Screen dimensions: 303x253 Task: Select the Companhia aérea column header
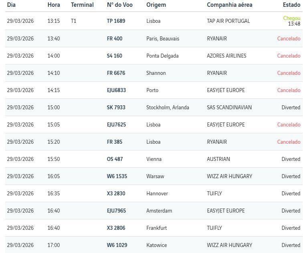[x=230, y=5]
